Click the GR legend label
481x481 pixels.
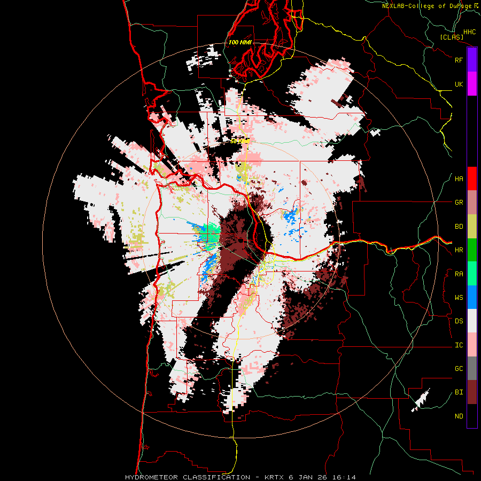[459, 203]
